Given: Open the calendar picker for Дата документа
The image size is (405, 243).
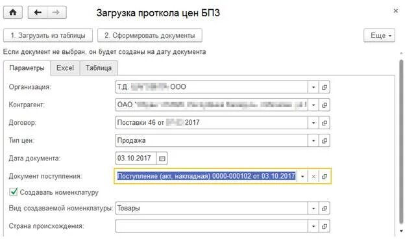Looking at the screenshot, I should point(162,159).
